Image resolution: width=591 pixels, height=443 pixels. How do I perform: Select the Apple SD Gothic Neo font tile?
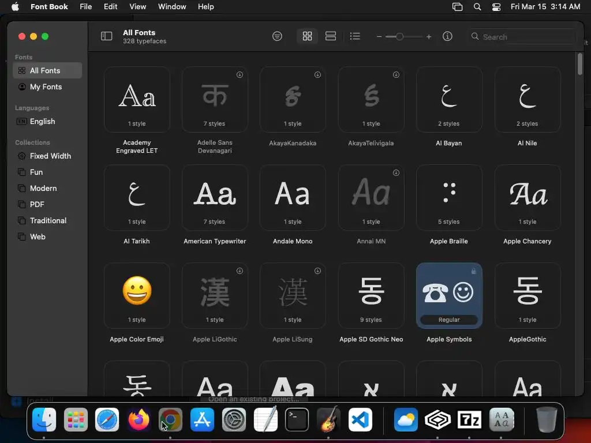click(371, 295)
